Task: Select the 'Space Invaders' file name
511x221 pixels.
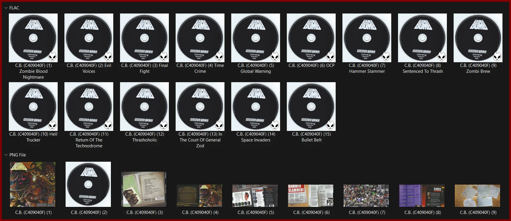Action: point(256,137)
